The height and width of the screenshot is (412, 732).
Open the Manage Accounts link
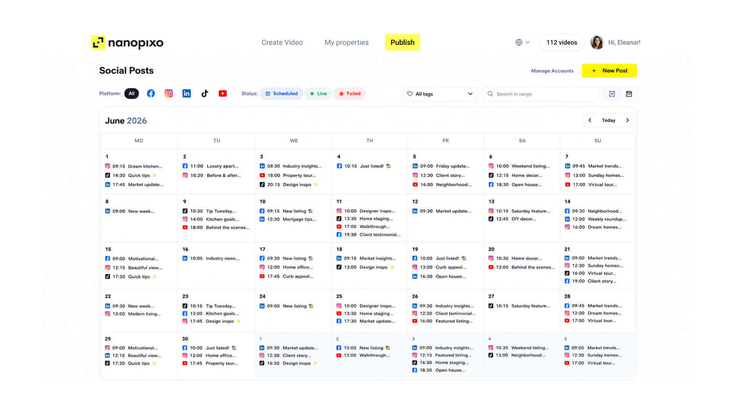552,71
